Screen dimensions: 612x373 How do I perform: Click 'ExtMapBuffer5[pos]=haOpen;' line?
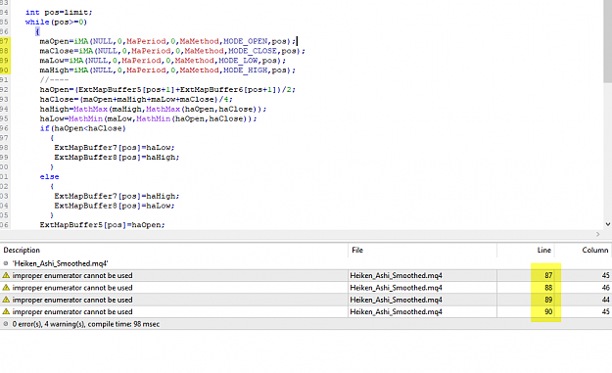[102, 225]
